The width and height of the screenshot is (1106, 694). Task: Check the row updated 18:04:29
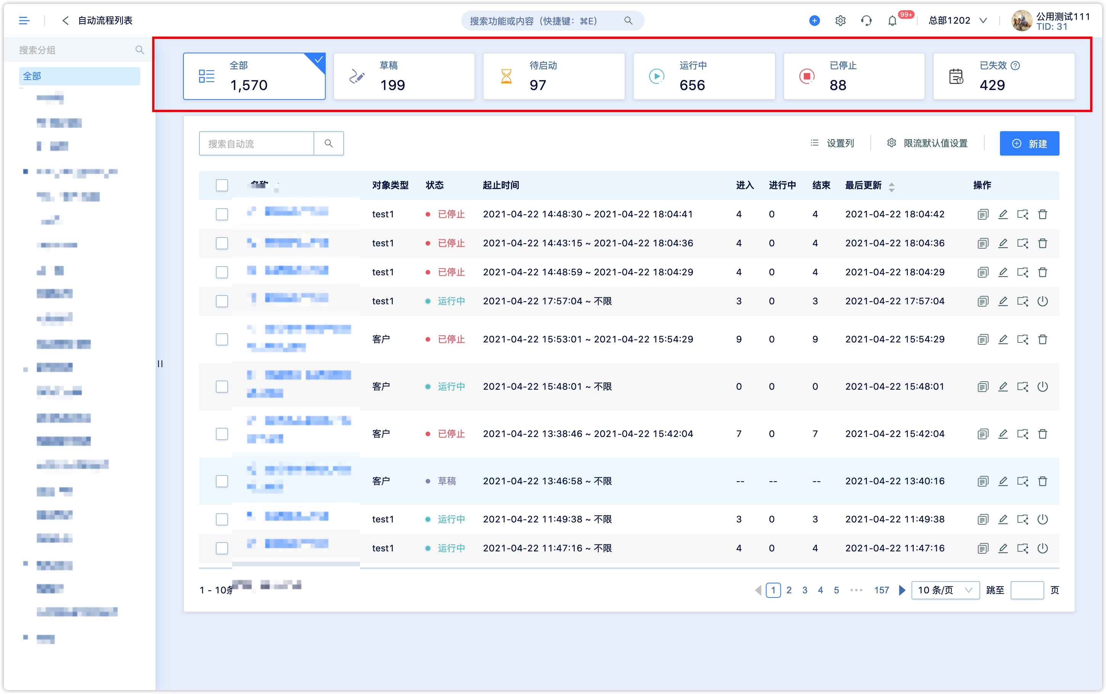click(222, 272)
